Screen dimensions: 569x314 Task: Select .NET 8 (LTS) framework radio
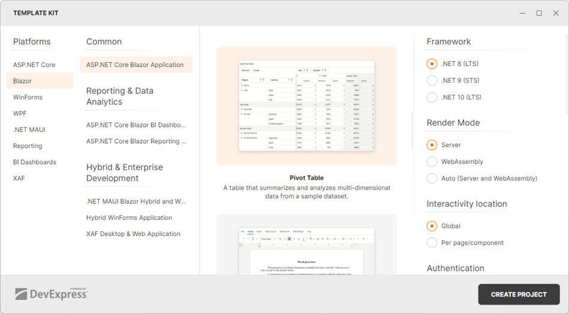pyautogui.click(x=432, y=64)
